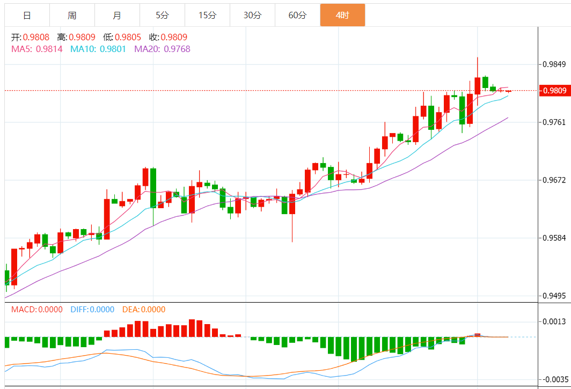Click the 0.9495 price axis label
Screen dimensions: 571x389
[x=554, y=296]
